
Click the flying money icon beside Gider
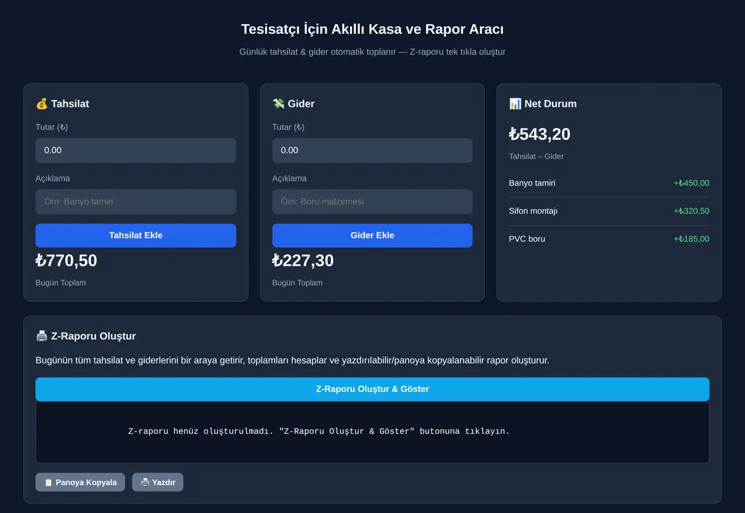tap(278, 104)
